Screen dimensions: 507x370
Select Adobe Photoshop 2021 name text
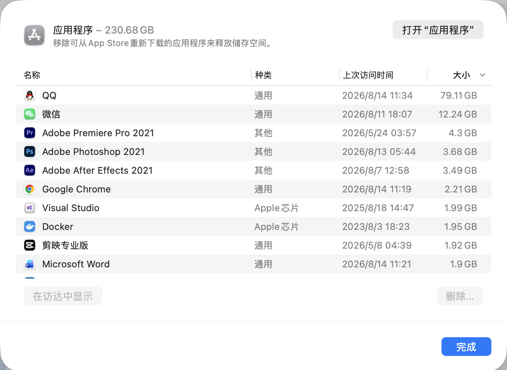tap(94, 151)
